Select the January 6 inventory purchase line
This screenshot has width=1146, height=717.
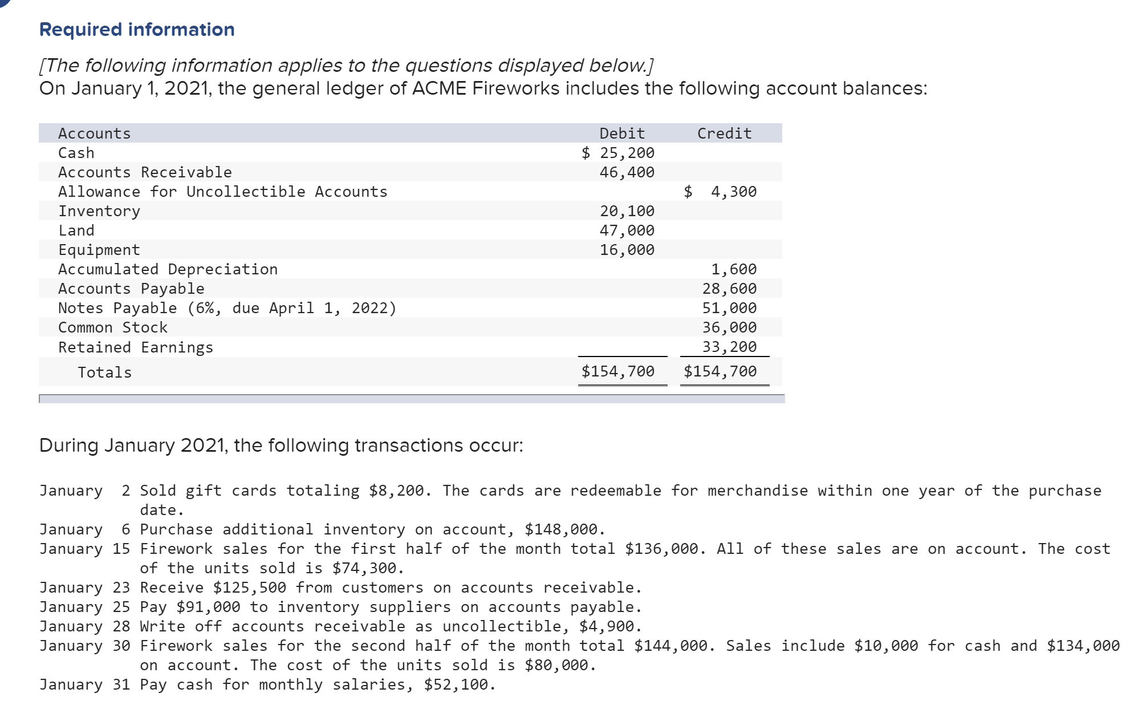(x=322, y=529)
